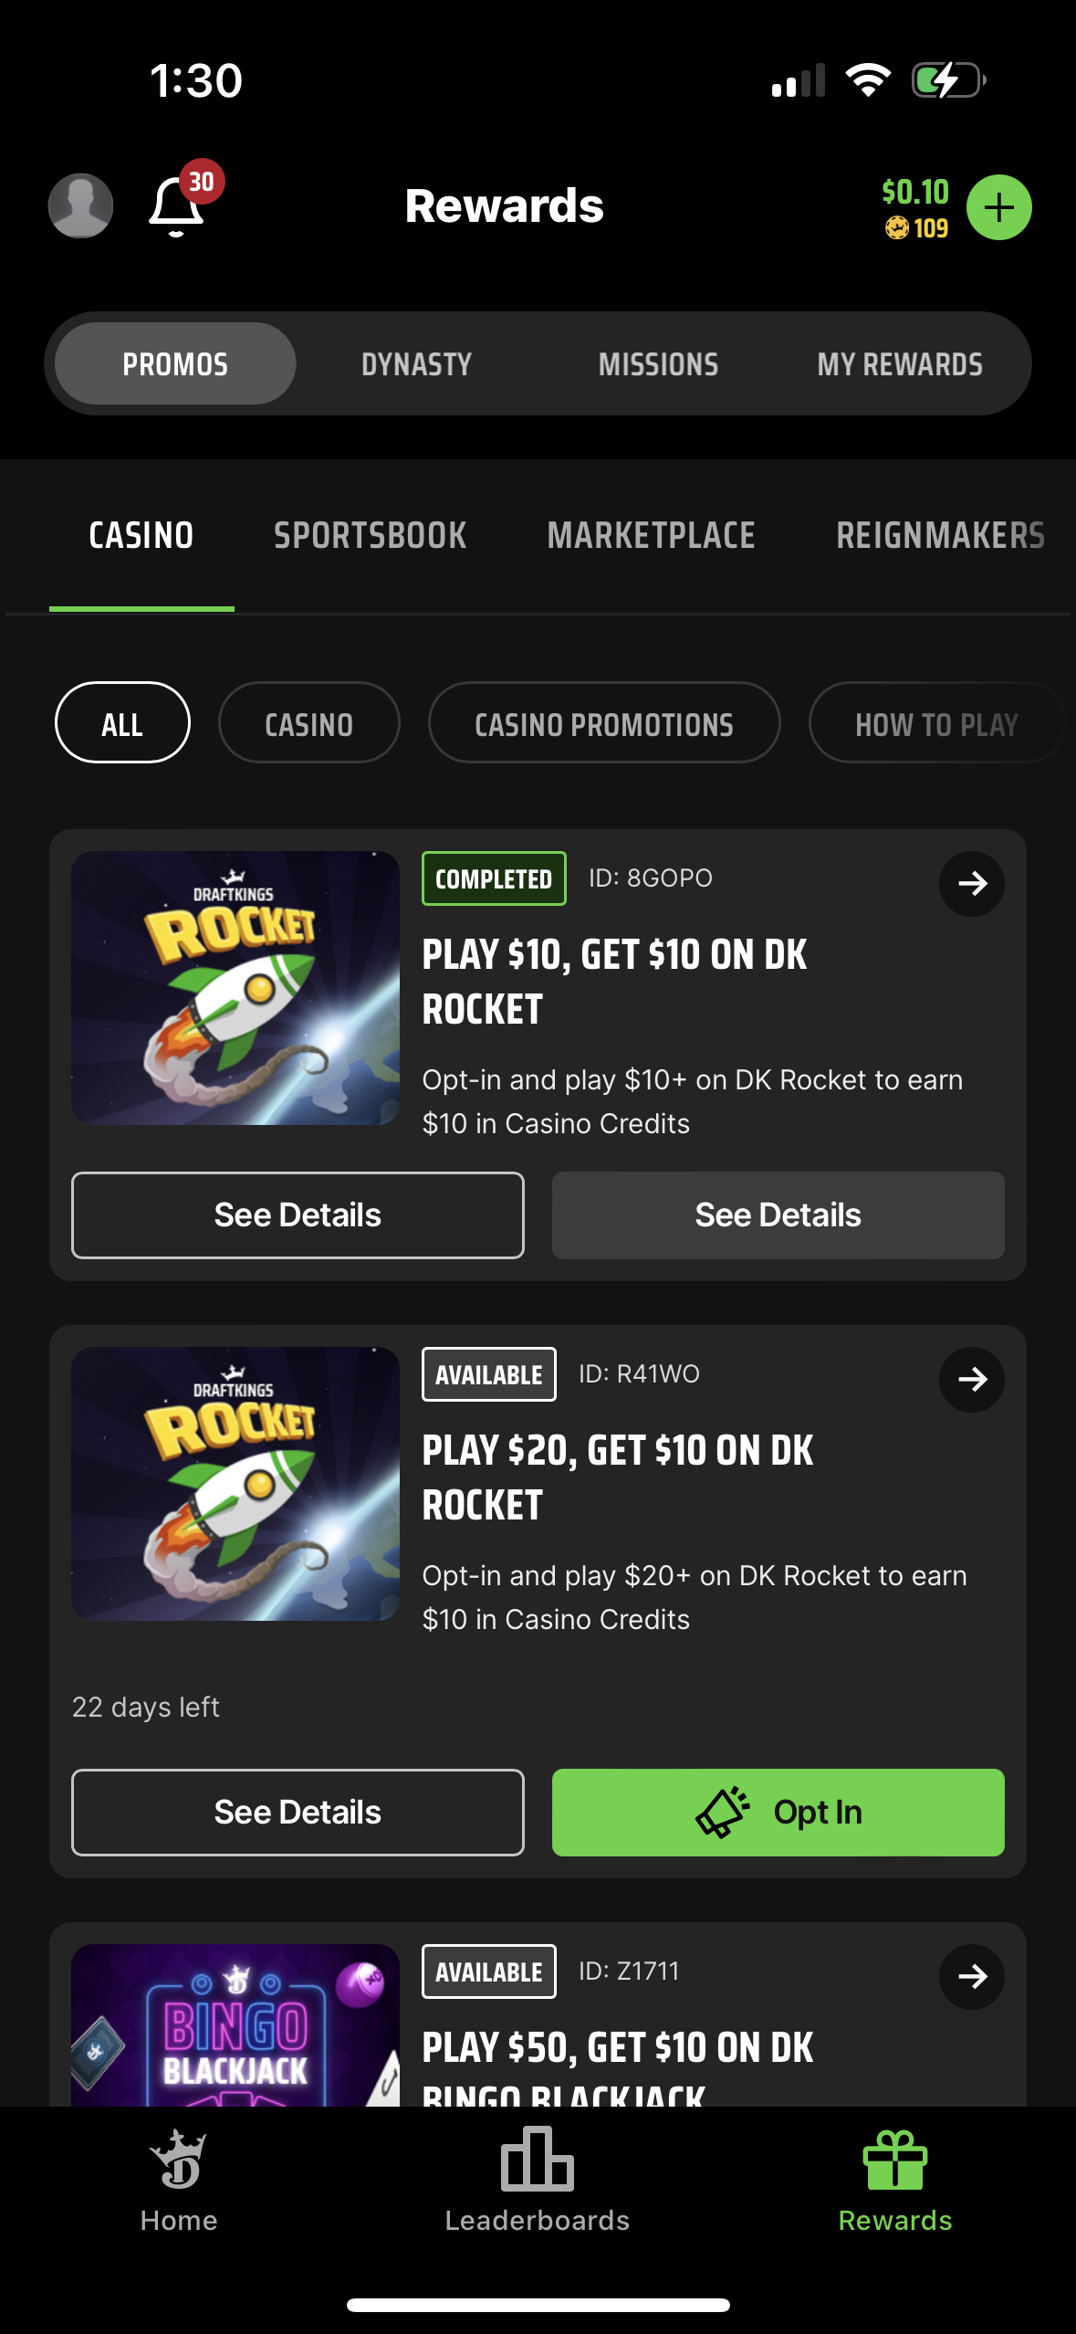Screen dimensions: 1076x2334
Task: Click the profile avatar icon
Action: tap(79, 206)
